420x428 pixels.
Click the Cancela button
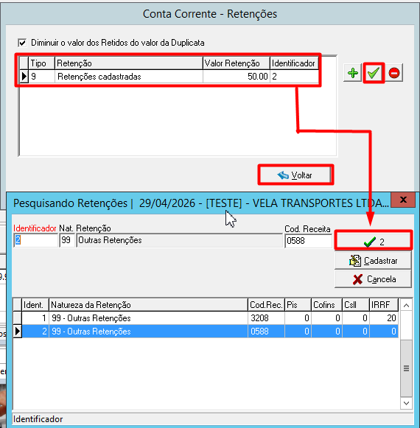click(x=374, y=279)
